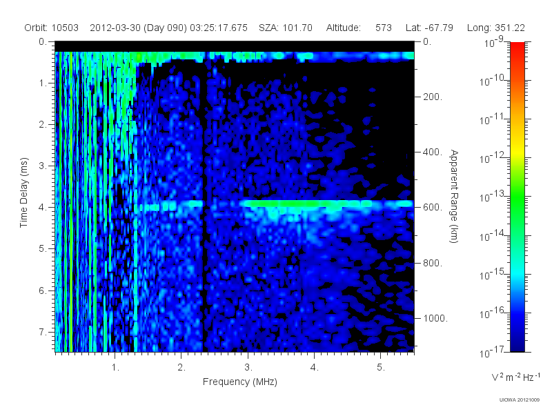Click the Time Delay (ms) axis label
The image size is (552, 414).
[23, 193]
